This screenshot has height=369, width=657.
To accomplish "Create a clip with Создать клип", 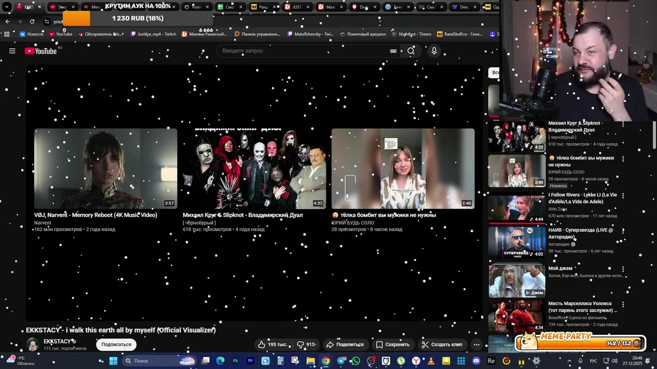I will coord(442,344).
